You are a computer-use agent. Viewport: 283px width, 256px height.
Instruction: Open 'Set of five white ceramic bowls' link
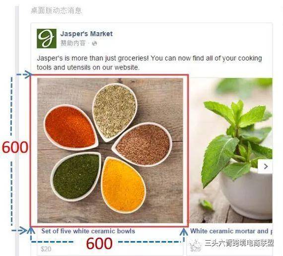(88, 231)
